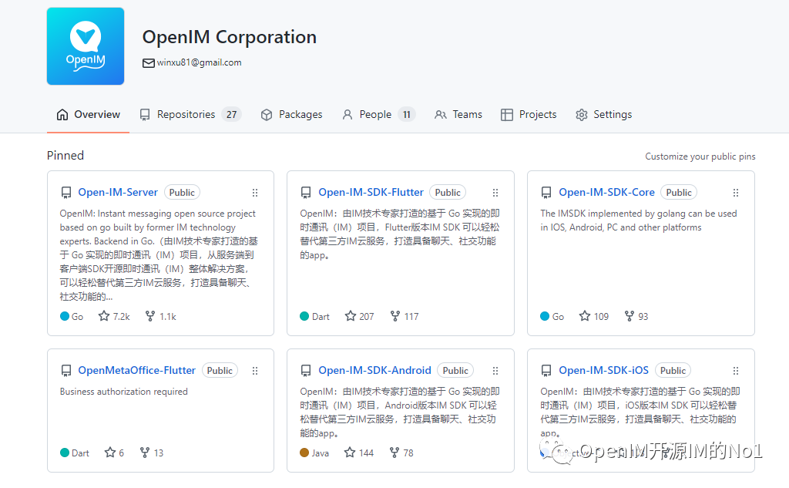Open organization Settings tab
Screen dimensions: 789x488
pos(603,114)
